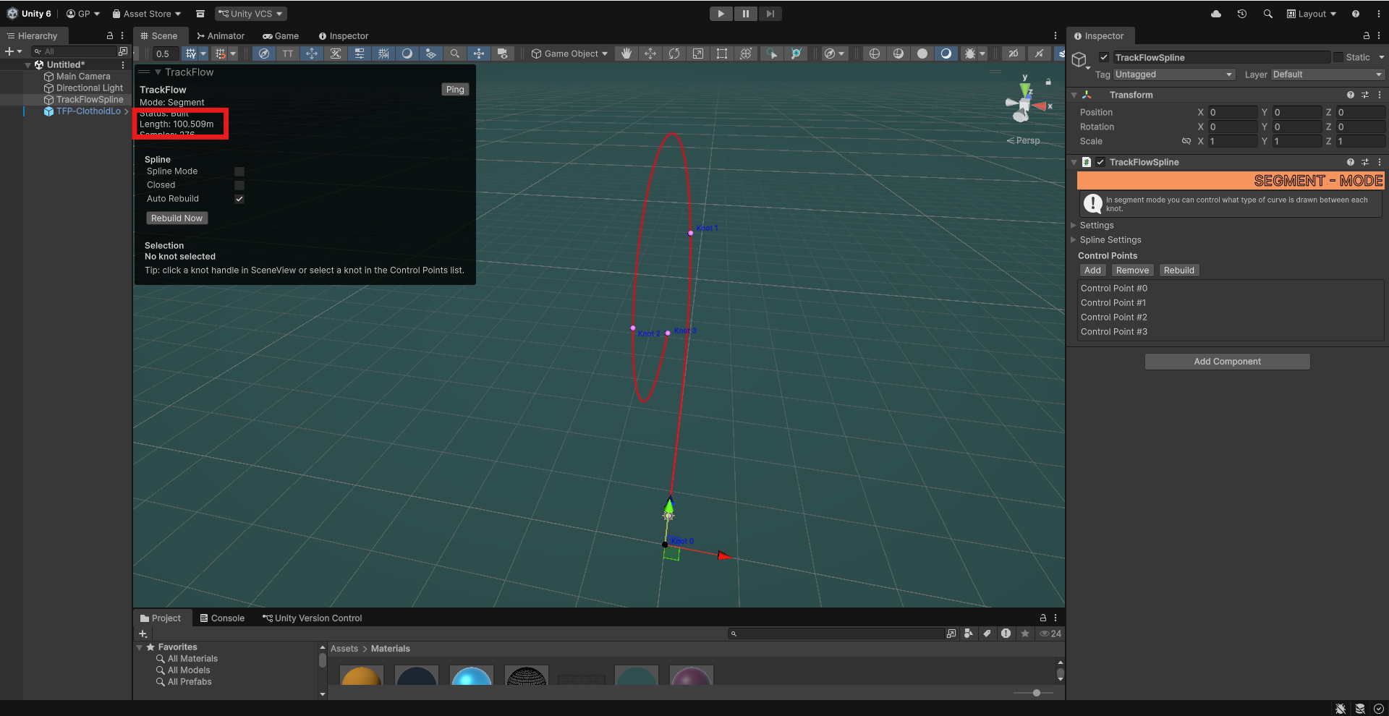Screen dimensions: 1389x716
Task: Open the cloud services icon
Action: click(x=1216, y=14)
